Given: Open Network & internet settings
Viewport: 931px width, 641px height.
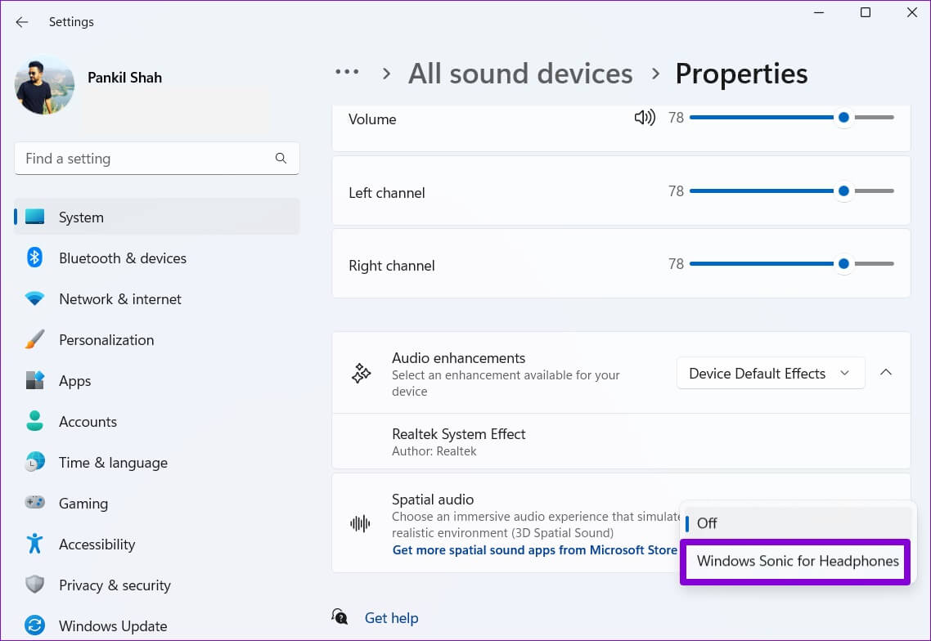Looking at the screenshot, I should pos(157,298).
